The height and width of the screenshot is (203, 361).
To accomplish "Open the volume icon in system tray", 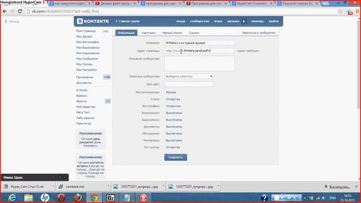I will tap(324, 198).
